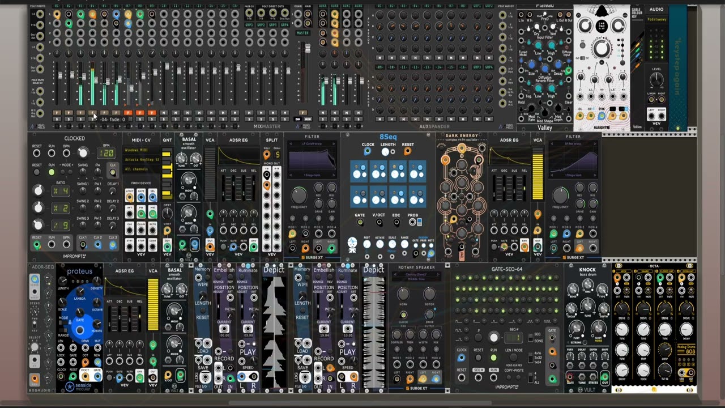This screenshot has width=725, height=408.
Task: Click the RUN button on GATE-SEQ-64
Action: (x=494, y=358)
